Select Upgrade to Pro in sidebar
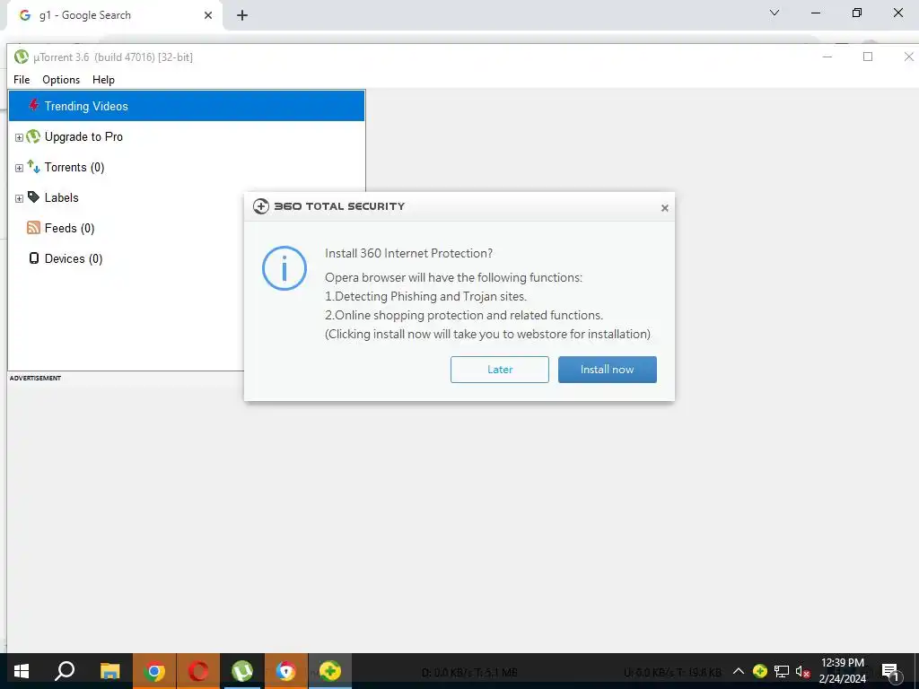Screen dimensions: 919x689 point(83,136)
